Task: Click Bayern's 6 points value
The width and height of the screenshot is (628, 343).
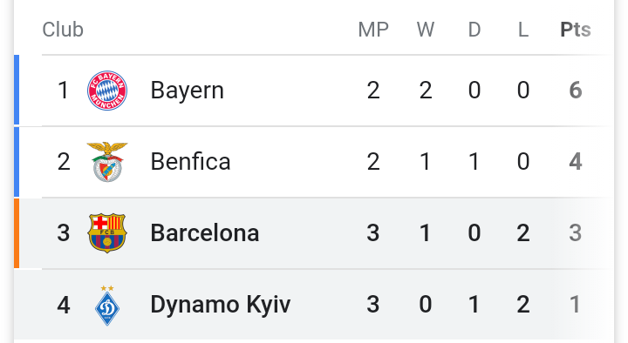Action: pyautogui.click(x=576, y=91)
